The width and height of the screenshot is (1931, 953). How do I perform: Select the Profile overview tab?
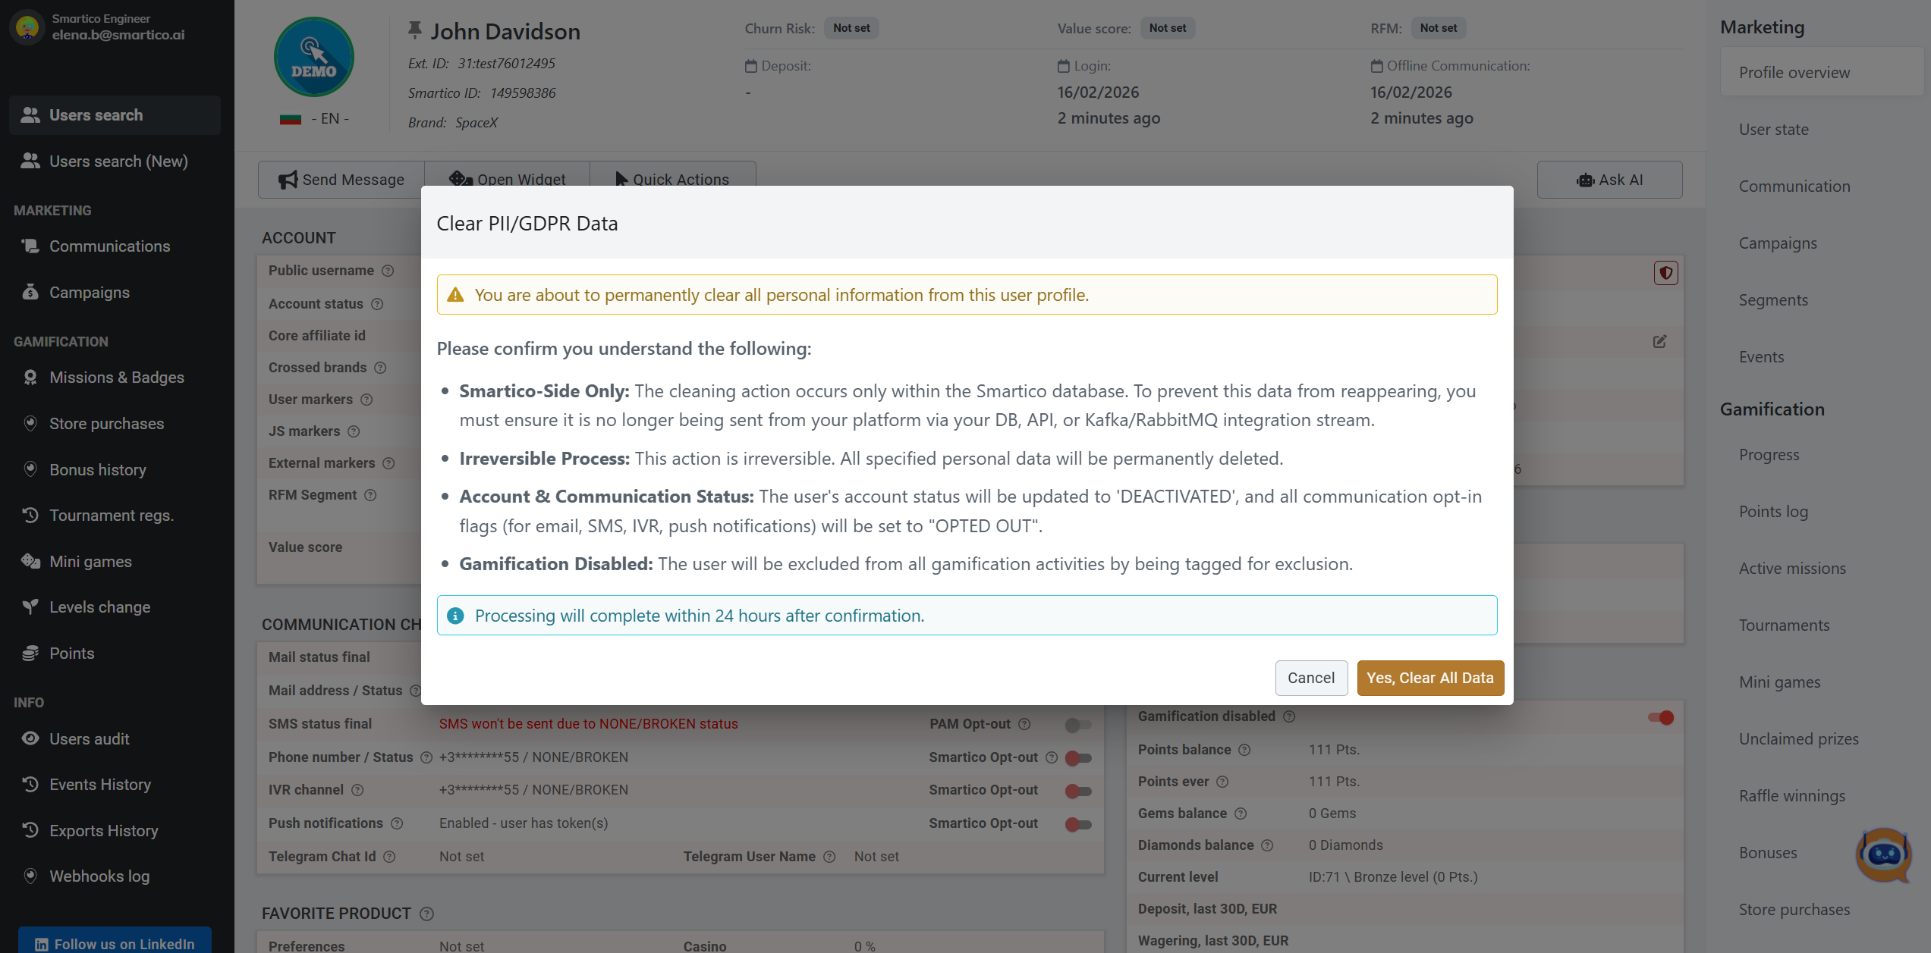(x=1794, y=73)
